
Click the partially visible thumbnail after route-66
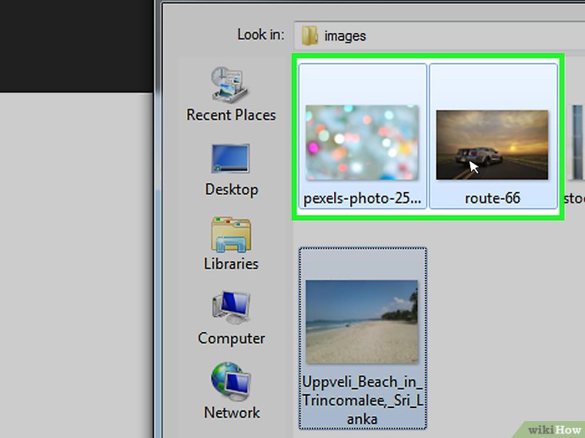point(577,144)
